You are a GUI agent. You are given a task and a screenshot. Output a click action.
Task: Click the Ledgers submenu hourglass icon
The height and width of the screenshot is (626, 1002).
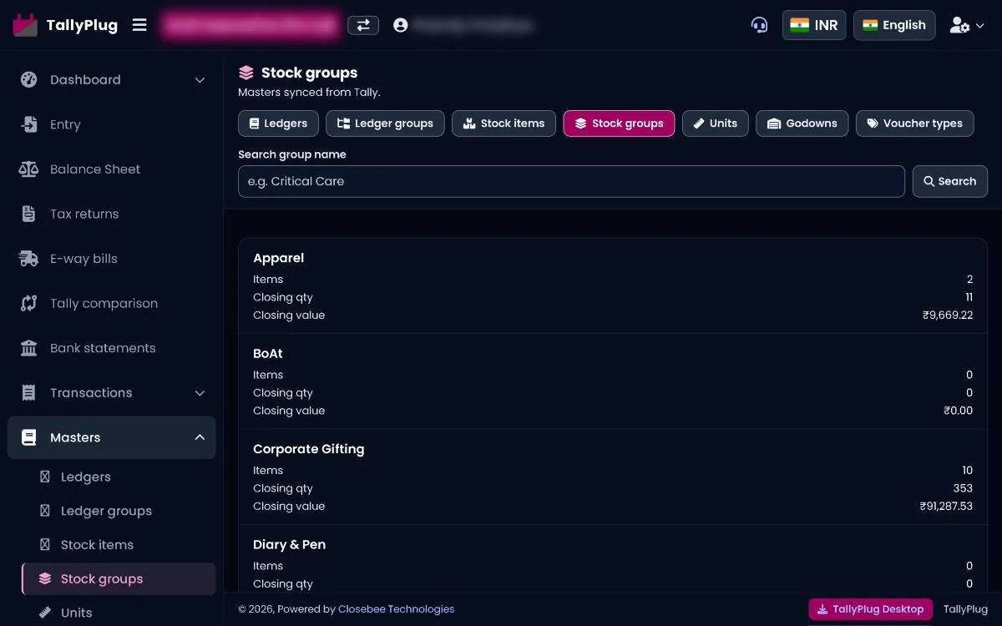pyautogui.click(x=45, y=477)
